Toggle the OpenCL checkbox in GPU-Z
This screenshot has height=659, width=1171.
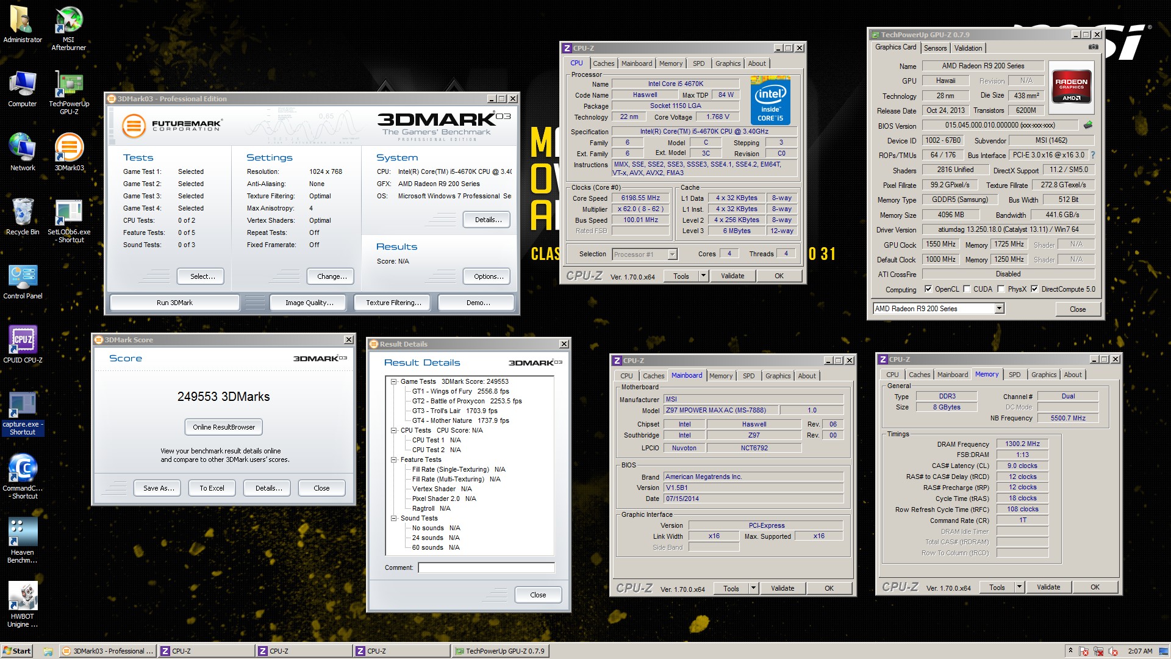[928, 289]
